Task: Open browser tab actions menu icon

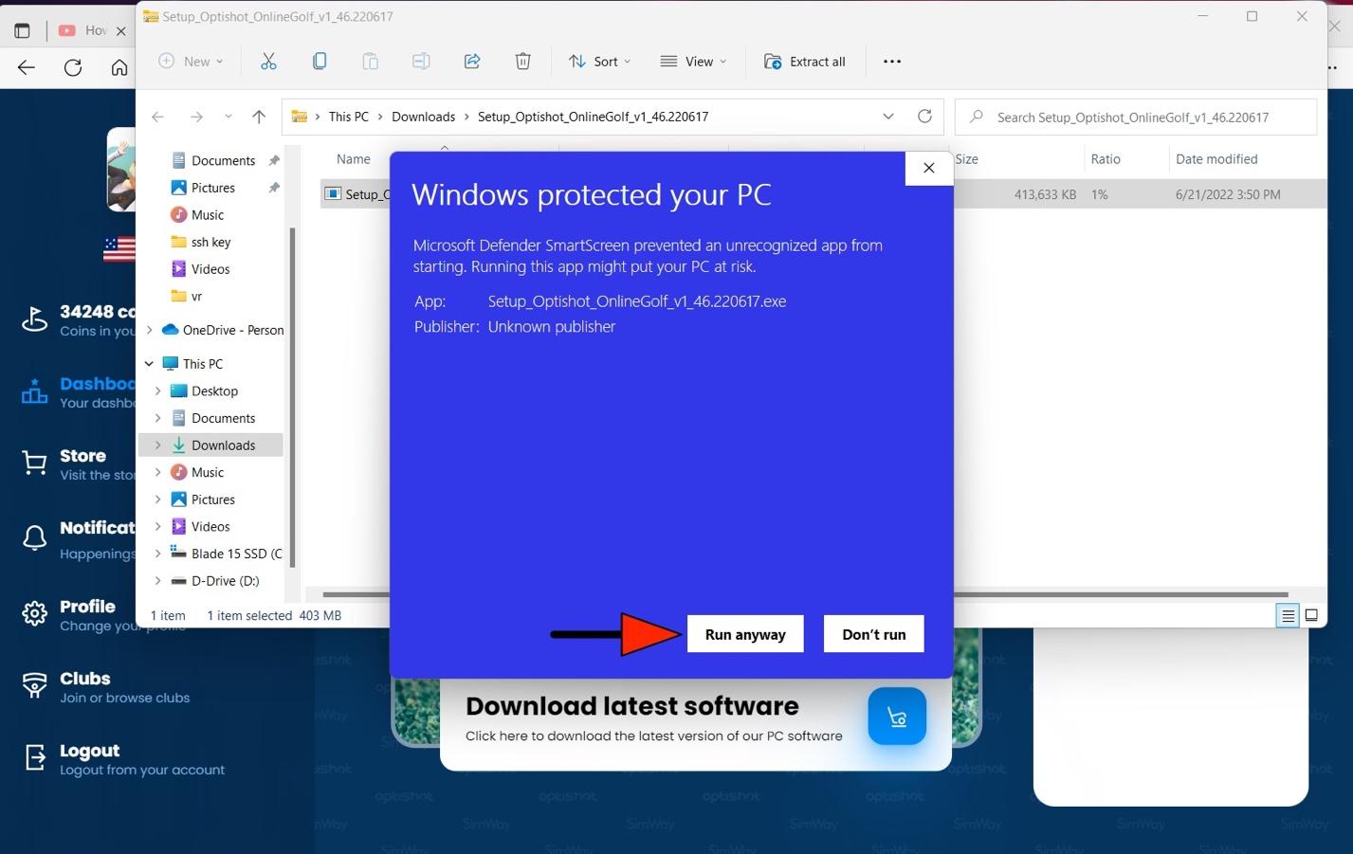Action: click(x=22, y=30)
